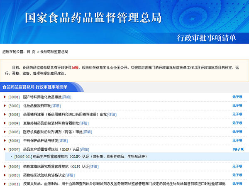
Task: Open 详细 link for 中药保护品种证书核发
Action: pos(63,141)
